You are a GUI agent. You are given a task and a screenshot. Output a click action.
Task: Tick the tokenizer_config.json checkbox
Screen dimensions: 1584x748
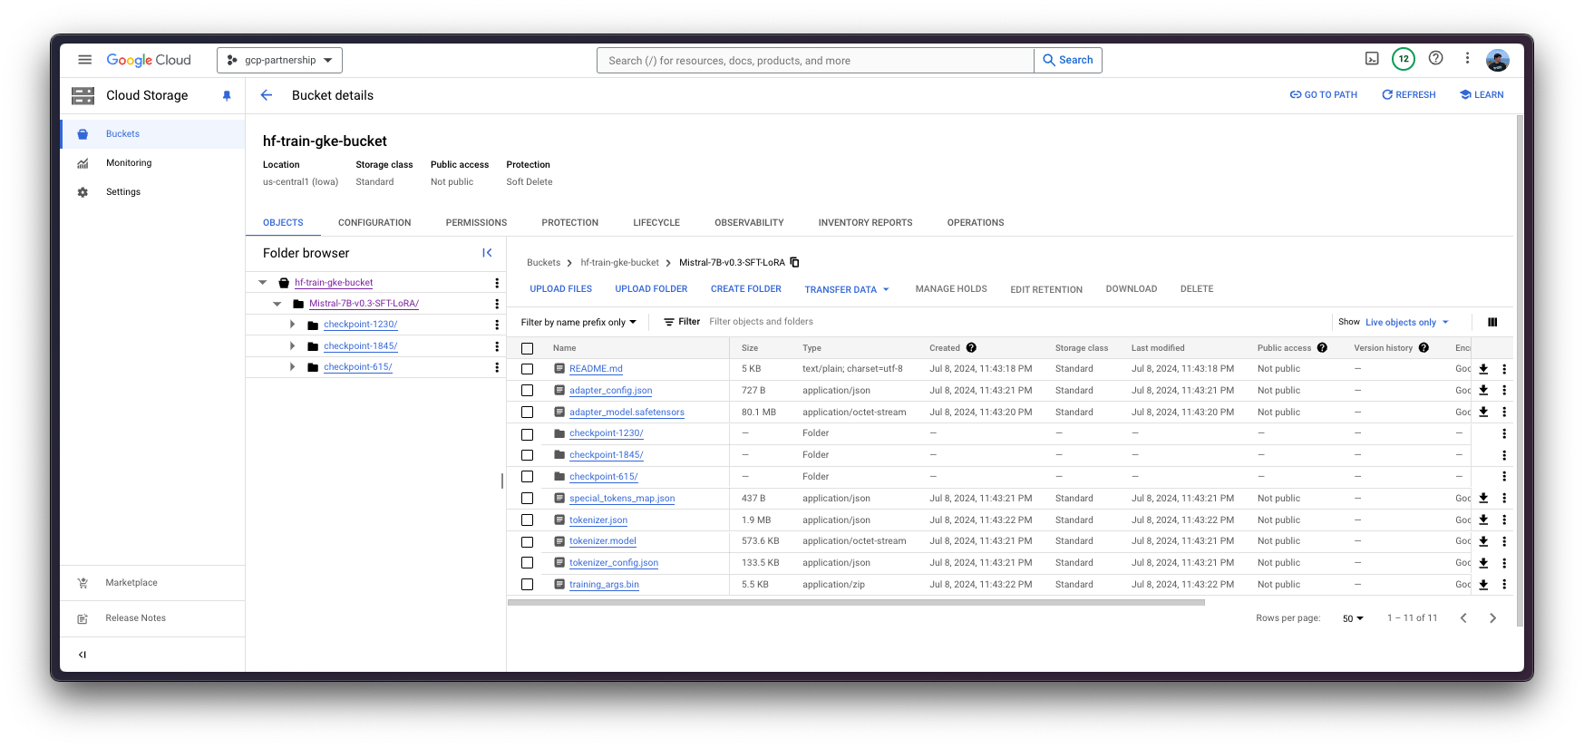tap(527, 563)
